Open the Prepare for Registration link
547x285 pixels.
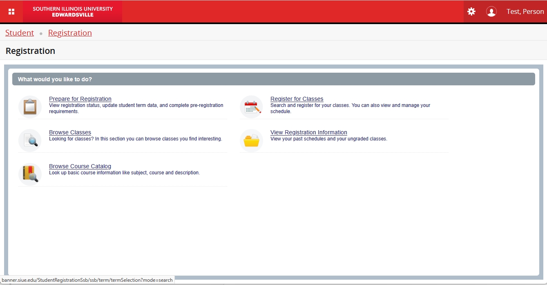tap(80, 99)
